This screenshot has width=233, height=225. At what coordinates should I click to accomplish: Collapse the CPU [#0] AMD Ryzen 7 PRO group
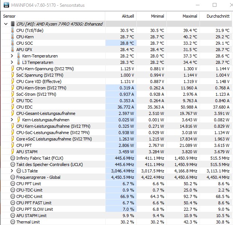[6, 24]
